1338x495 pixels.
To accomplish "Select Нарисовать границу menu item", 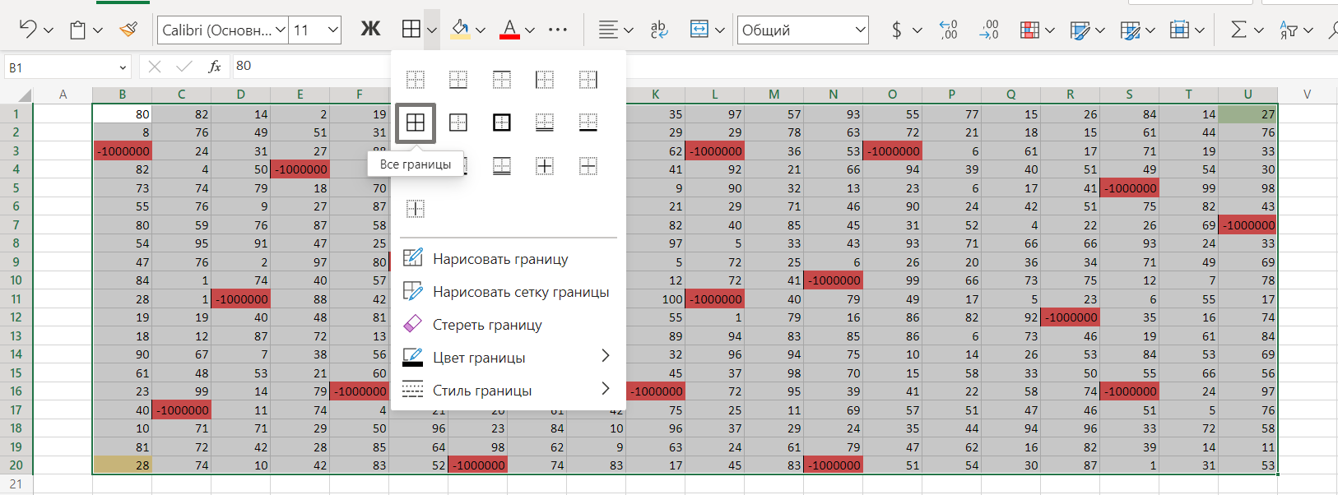I will [x=500, y=259].
